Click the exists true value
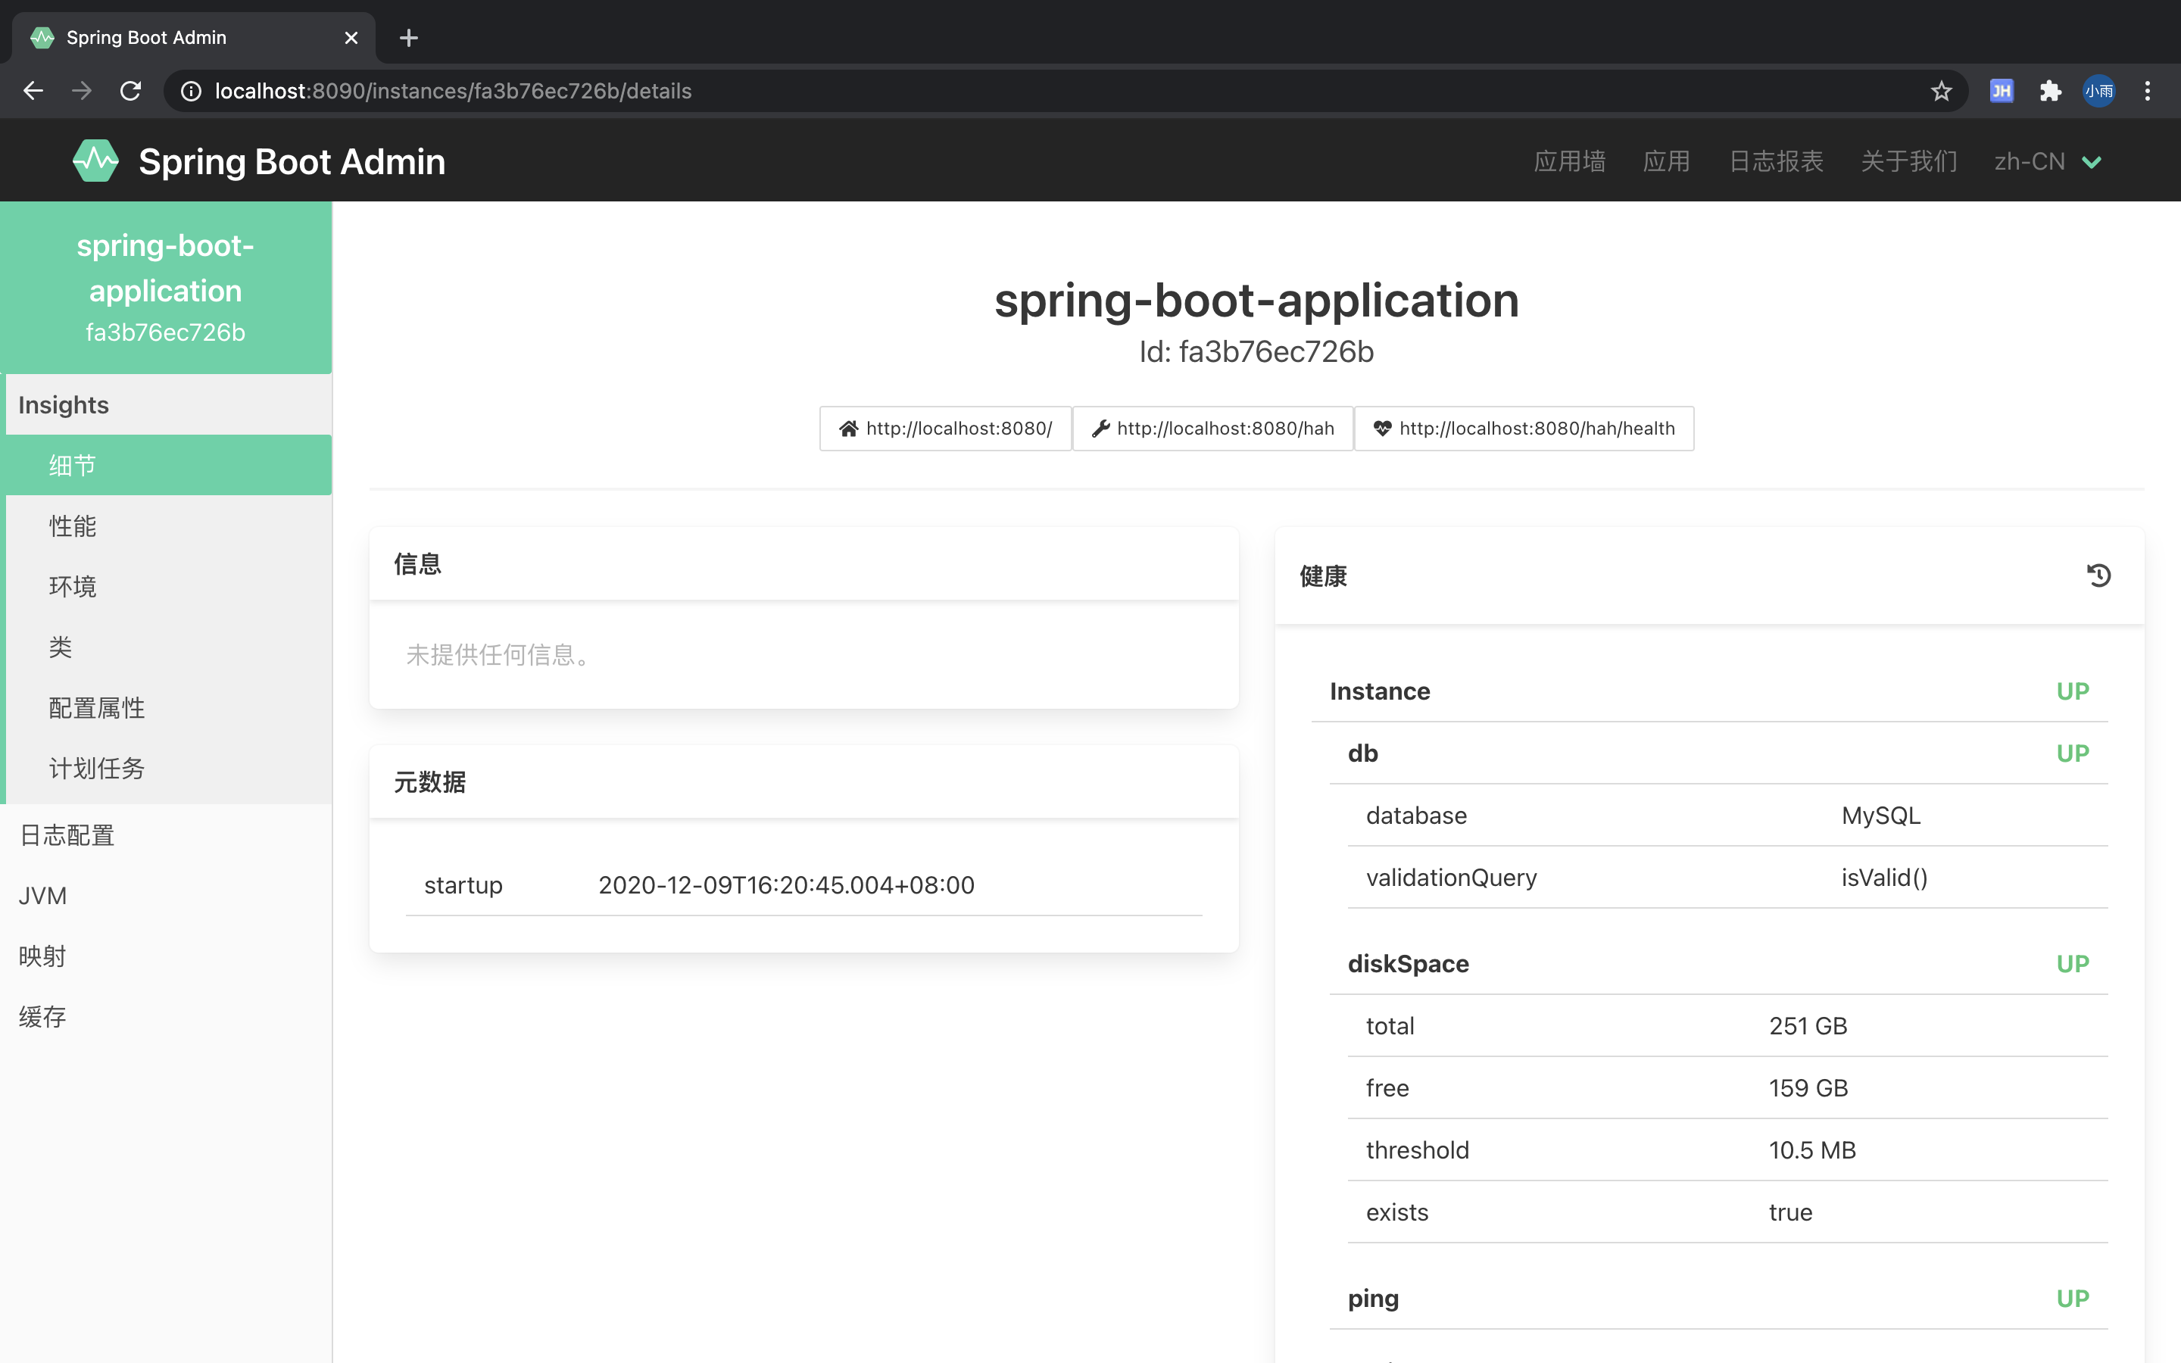 [x=1790, y=1212]
